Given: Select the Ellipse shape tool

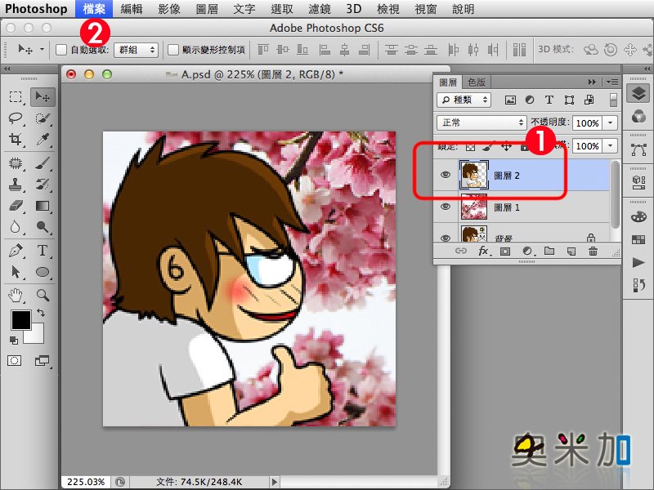Looking at the screenshot, I should 43,272.
